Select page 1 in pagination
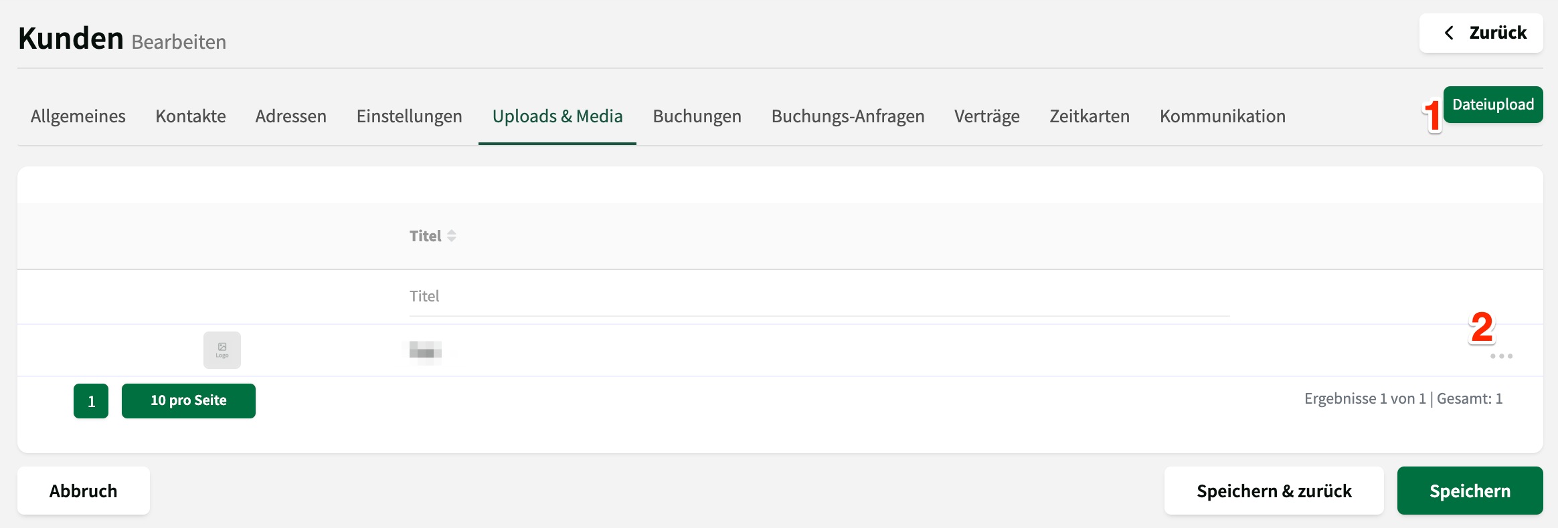Screen dimensions: 1558x528 click(91, 401)
